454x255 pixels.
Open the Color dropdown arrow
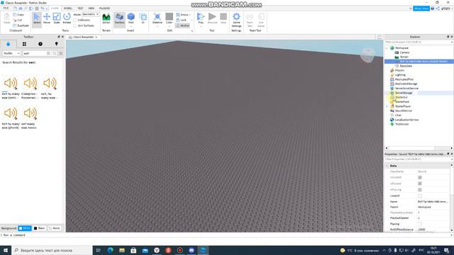coord(170,27)
